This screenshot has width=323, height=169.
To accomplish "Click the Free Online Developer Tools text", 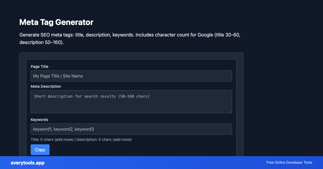I will click(x=289, y=163).
